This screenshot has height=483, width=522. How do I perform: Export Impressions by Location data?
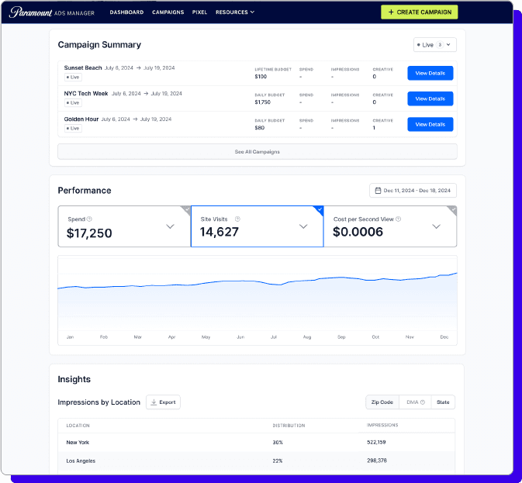[163, 402]
